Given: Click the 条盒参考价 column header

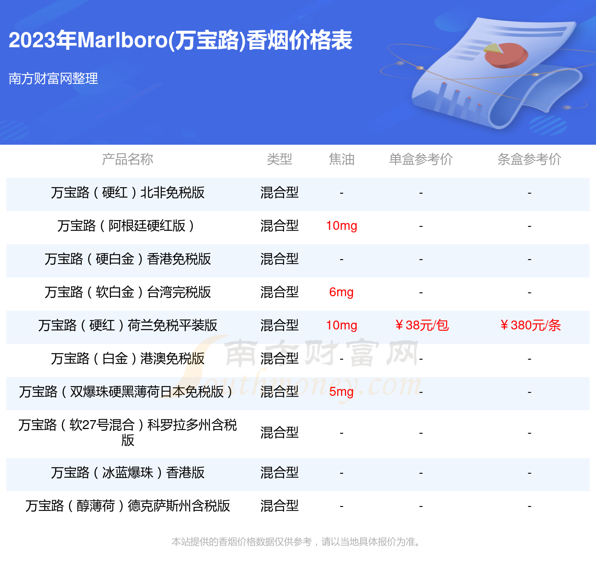Looking at the screenshot, I should [529, 159].
